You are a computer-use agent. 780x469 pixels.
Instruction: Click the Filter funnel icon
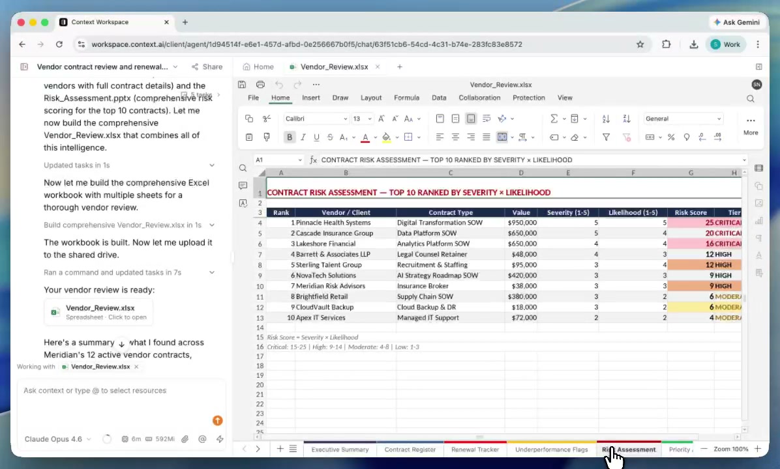coord(606,137)
